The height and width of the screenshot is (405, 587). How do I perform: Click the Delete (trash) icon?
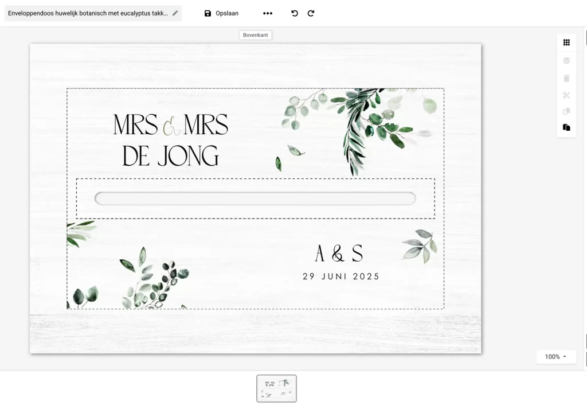pyautogui.click(x=566, y=77)
